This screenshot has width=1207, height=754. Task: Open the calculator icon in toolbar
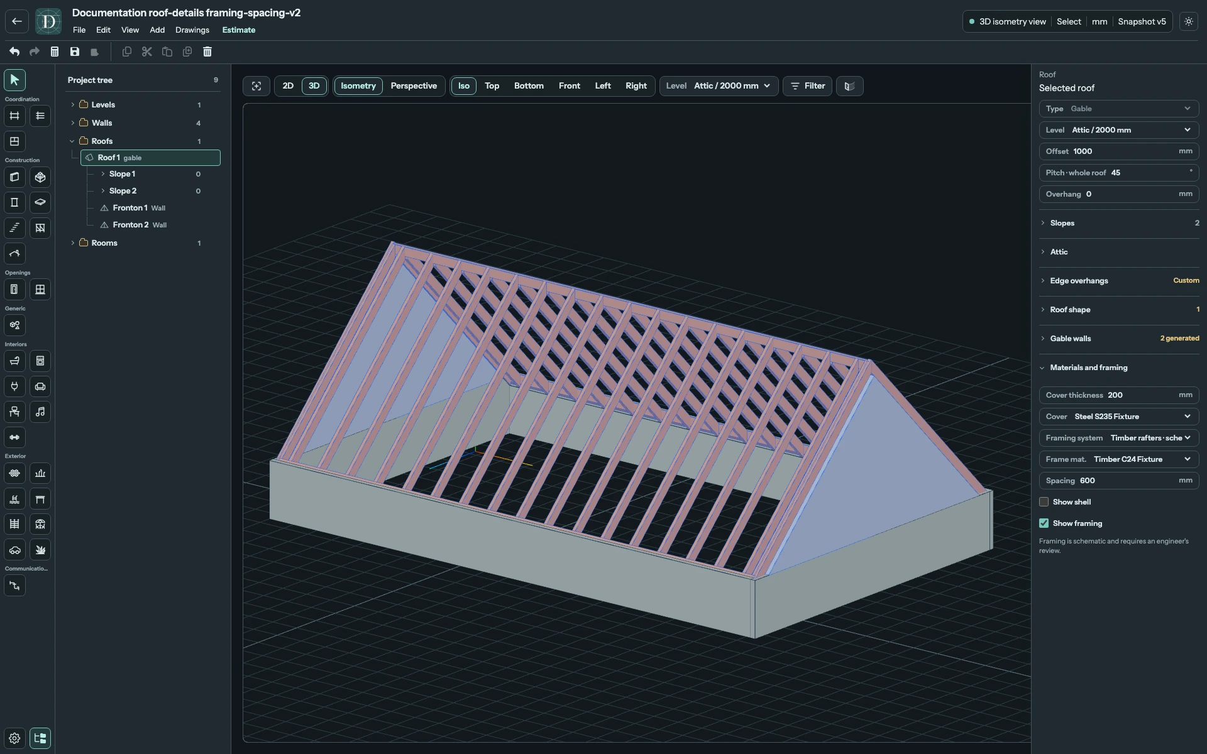click(x=55, y=52)
